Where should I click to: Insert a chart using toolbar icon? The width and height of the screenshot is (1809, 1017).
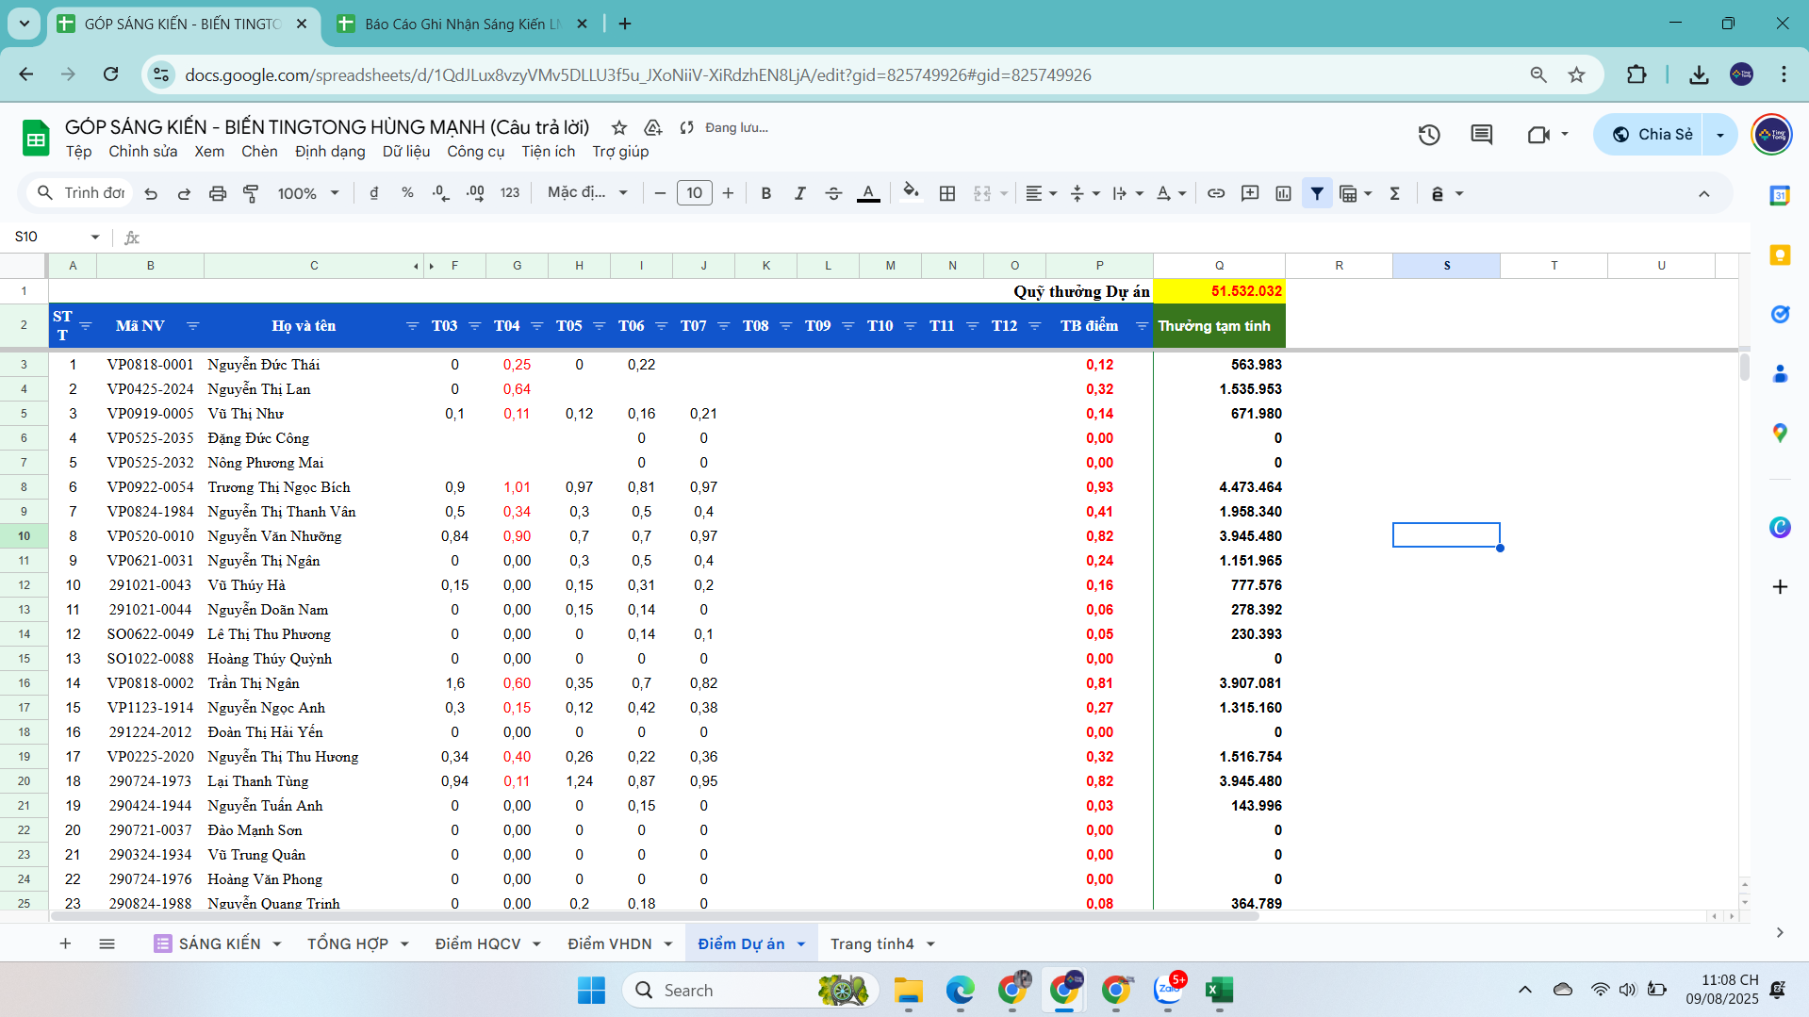1283,193
